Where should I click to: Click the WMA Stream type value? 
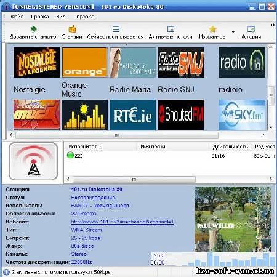pos(86,230)
